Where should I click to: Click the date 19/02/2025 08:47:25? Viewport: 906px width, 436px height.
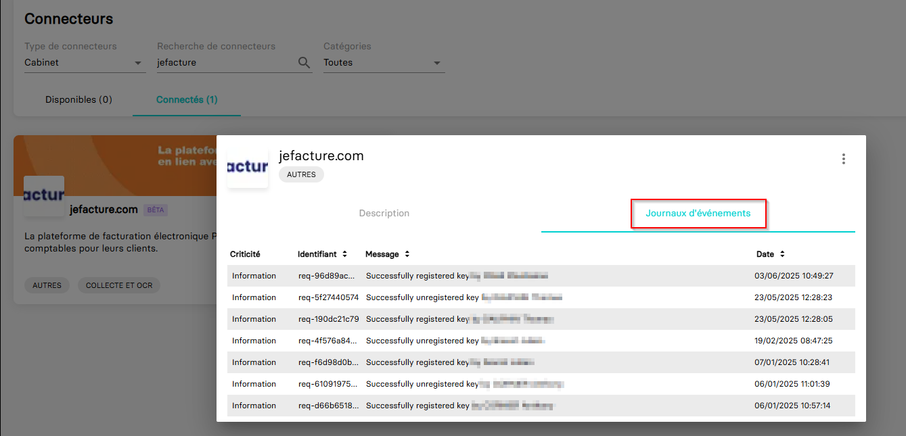[794, 341]
